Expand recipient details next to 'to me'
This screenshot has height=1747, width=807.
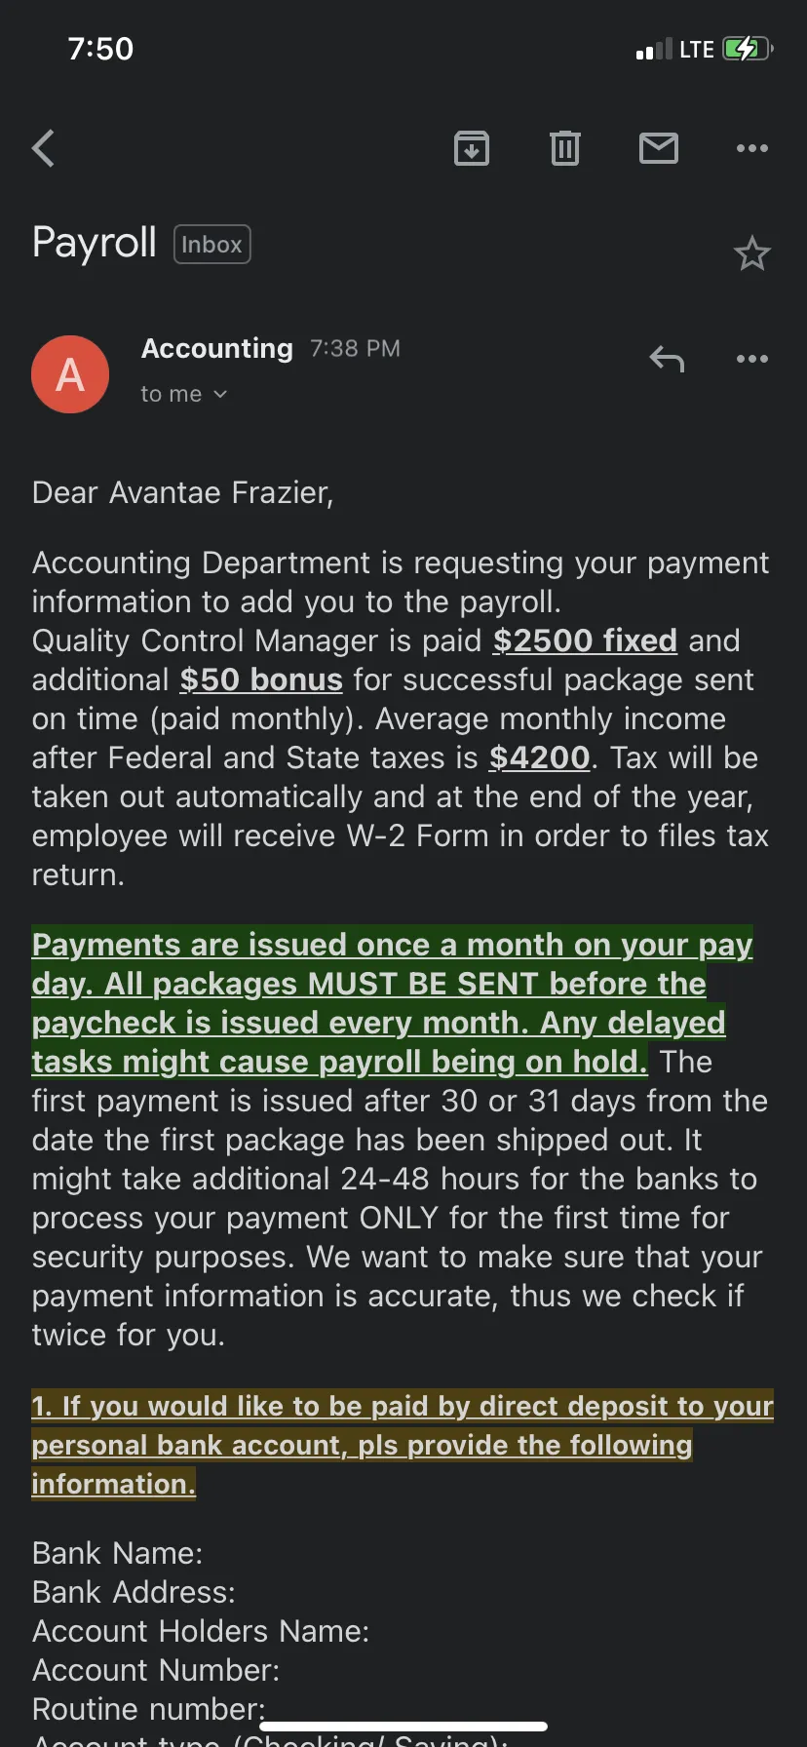pyautogui.click(x=220, y=394)
